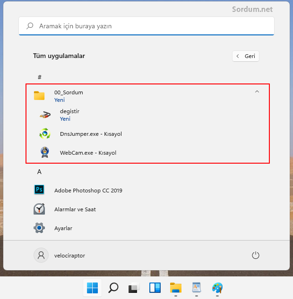This screenshot has width=293, height=299.
Task: Click the Alarmlar ve Saat label
Action: (75, 209)
